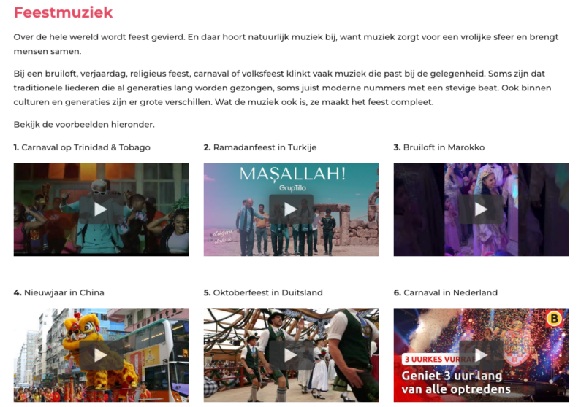Screen dimensions: 581x407
Task: Play the Carnaval in Nederland video
Action: click(481, 355)
